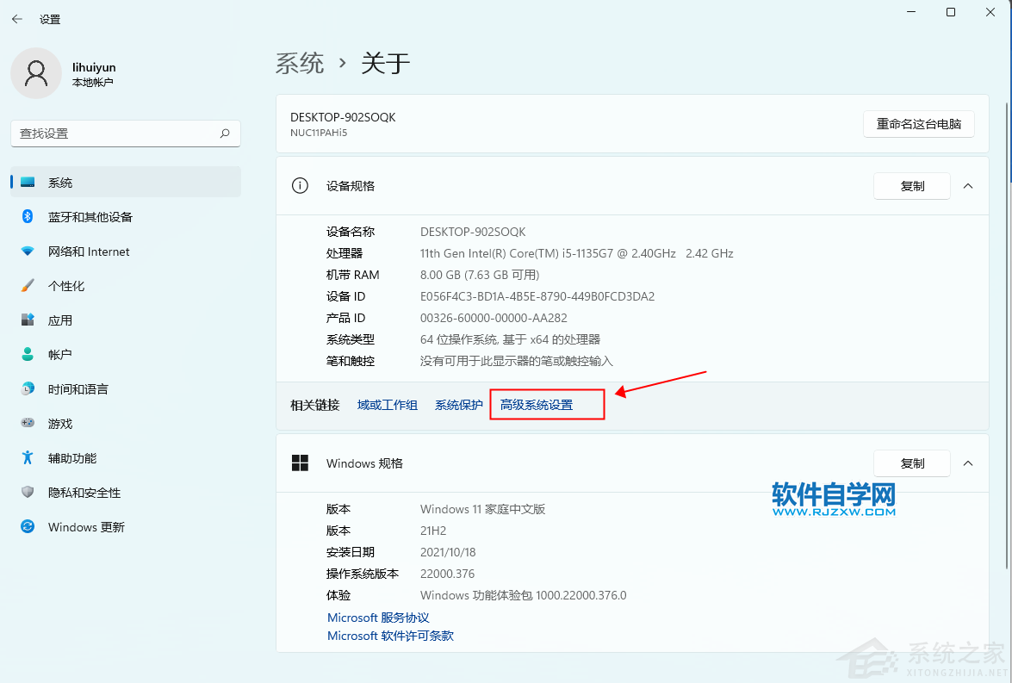Click the search magnifier icon
1012x683 pixels.
point(225,133)
